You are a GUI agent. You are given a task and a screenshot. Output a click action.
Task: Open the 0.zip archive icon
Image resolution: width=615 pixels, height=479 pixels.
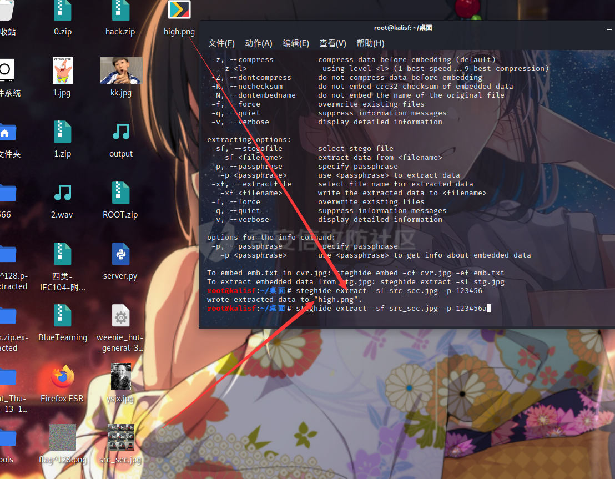62,11
